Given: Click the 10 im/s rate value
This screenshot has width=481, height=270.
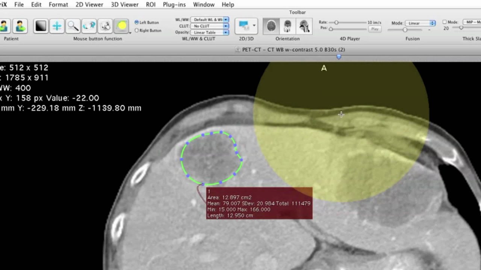Looking at the screenshot, I should [374, 22].
